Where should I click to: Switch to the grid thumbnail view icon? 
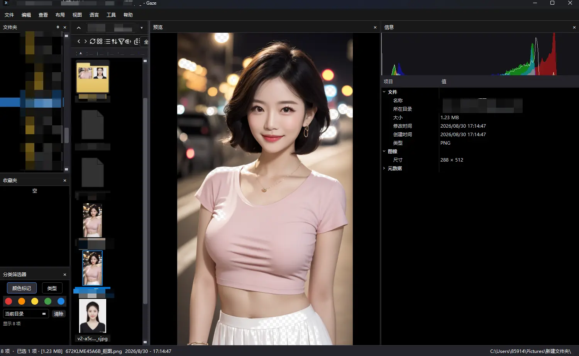point(100,41)
